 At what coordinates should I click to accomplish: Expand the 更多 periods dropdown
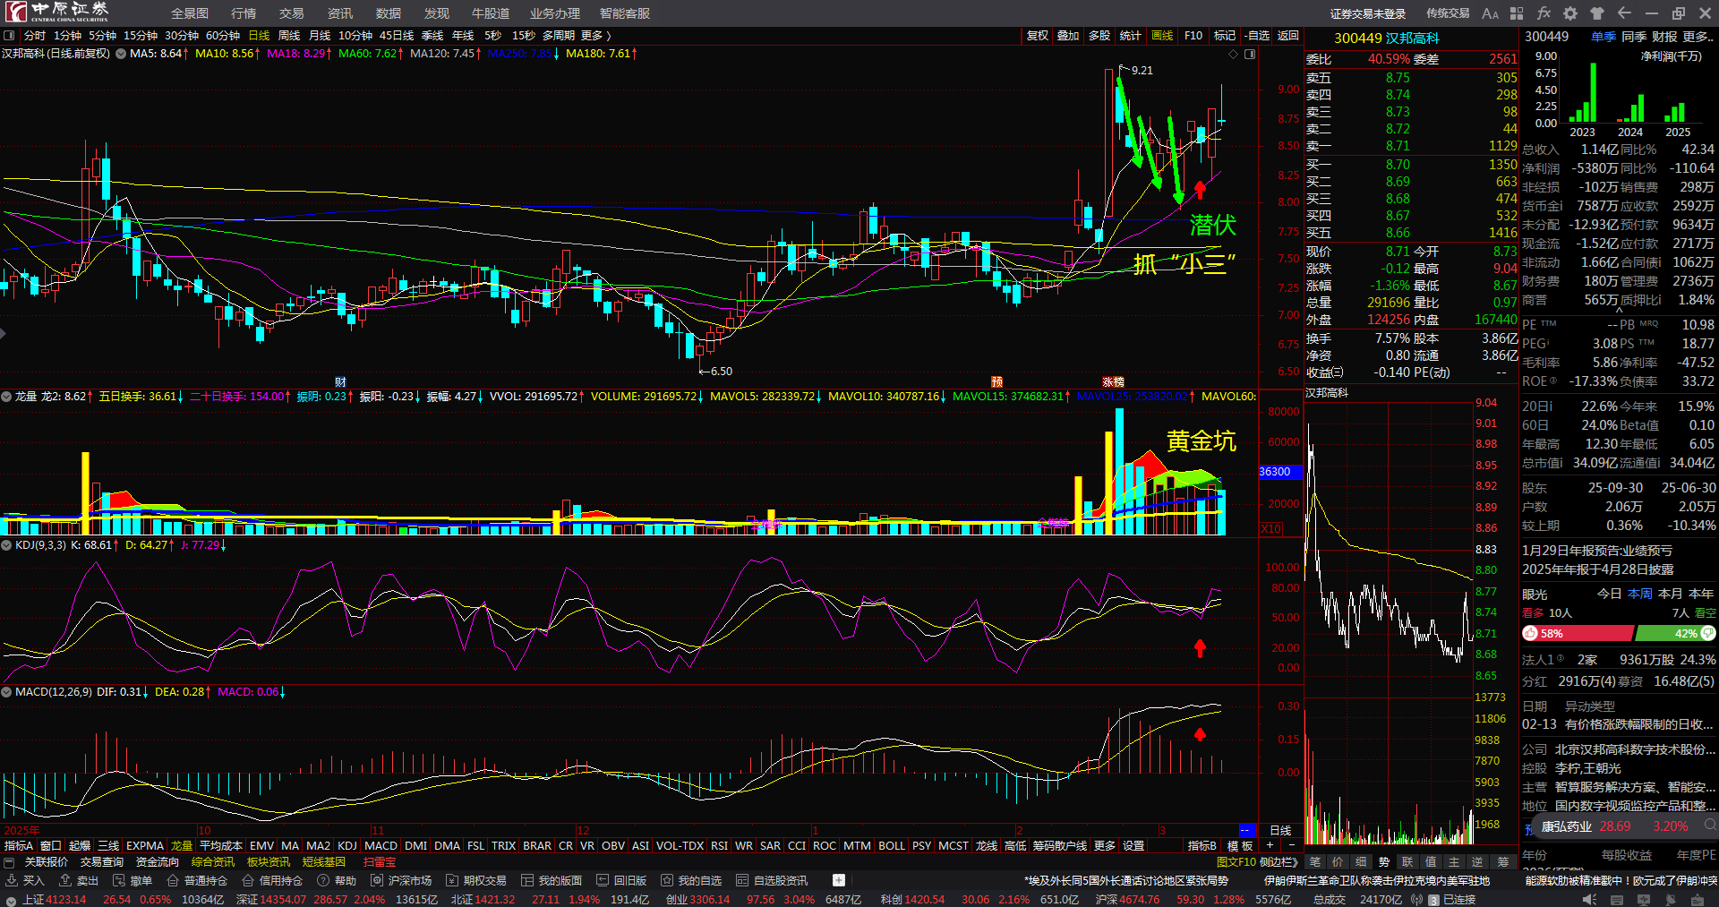(x=596, y=36)
